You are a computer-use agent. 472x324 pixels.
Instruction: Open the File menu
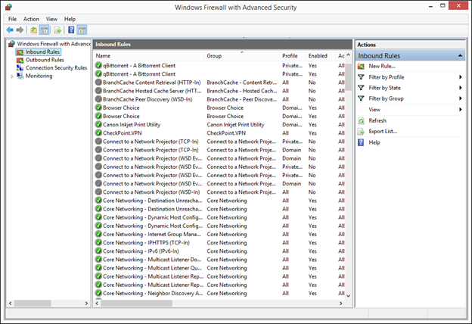pos(12,19)
